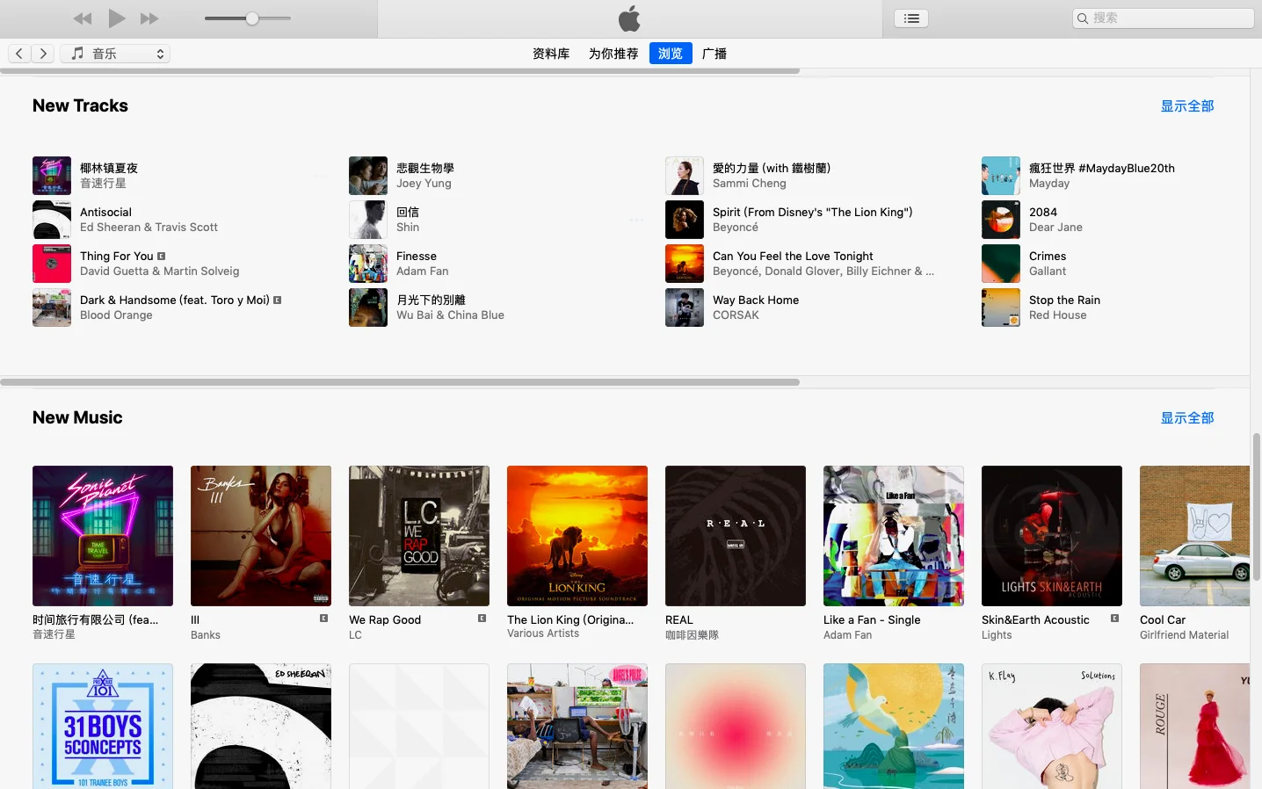
Task: Click the Girlfriend Material artist name
Action: [x=1184, y=635]
